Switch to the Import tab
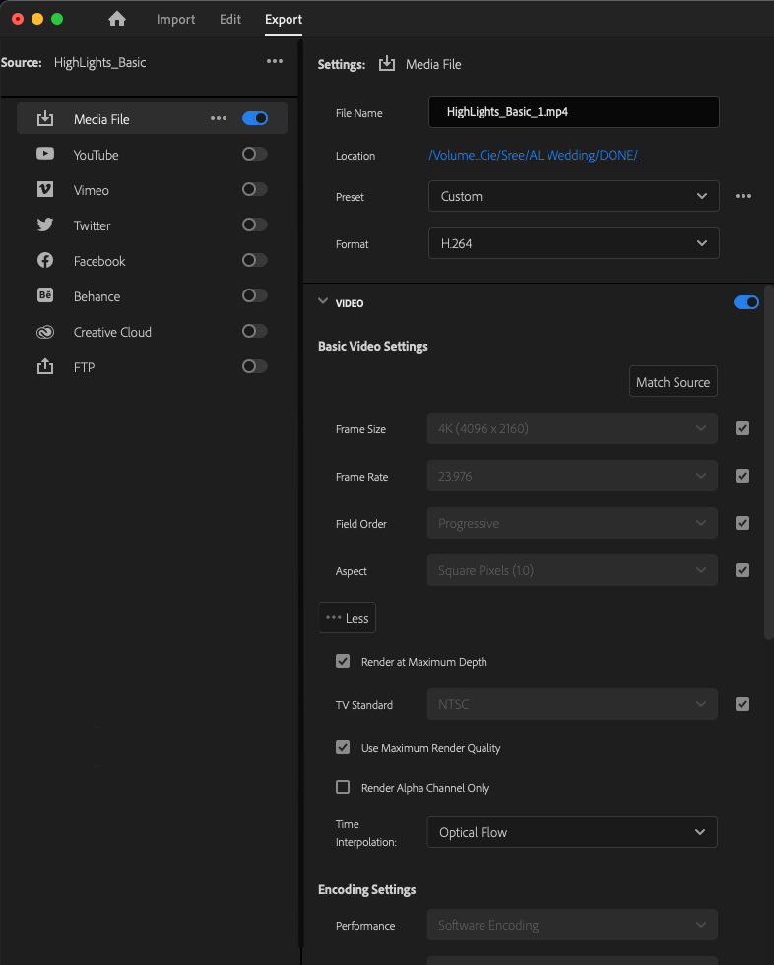The height and width of the screenshot is (965, 774). [x=175, y=19]
